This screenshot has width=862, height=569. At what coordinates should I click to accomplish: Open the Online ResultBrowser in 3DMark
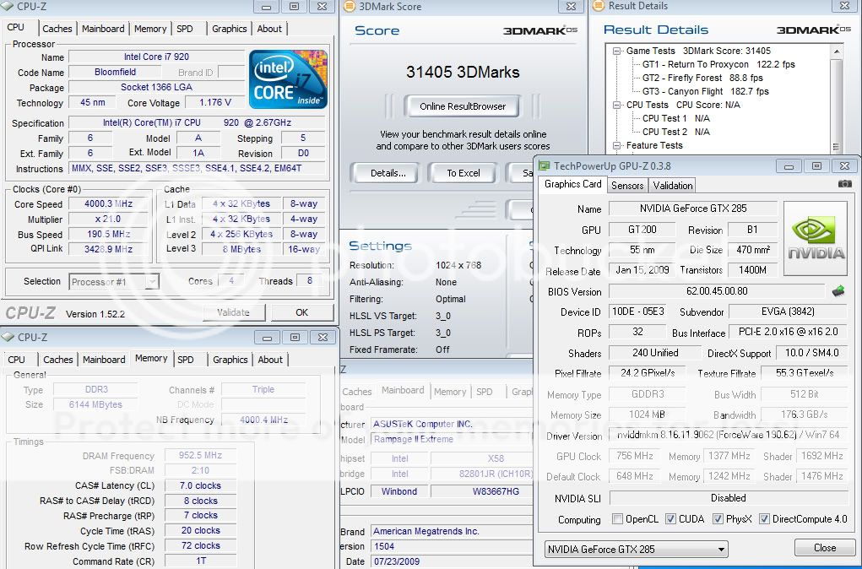point(463,106)
